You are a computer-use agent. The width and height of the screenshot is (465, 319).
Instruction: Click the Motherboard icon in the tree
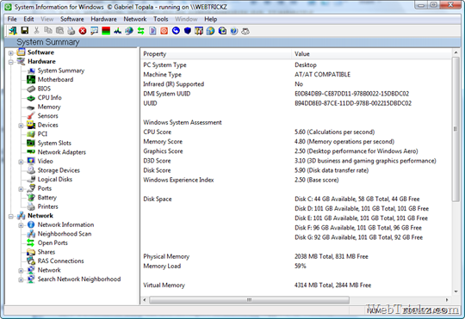(x=31, y=79)
